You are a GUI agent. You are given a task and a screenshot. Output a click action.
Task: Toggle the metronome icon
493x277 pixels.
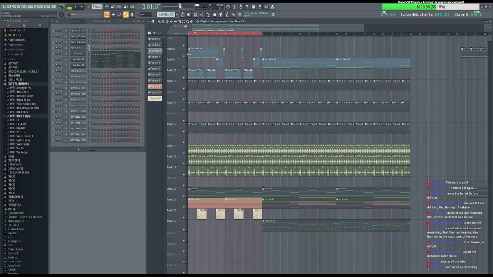(107, 7)
